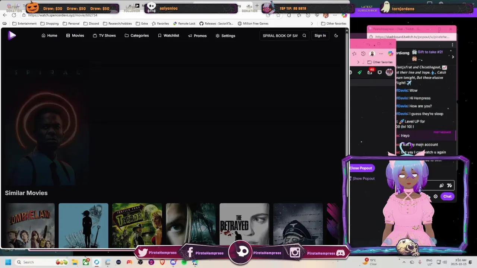Click the address bar URL watch.spencerdevs.xyz
Viewport: 477px width, 268px height.
point(63,15)
